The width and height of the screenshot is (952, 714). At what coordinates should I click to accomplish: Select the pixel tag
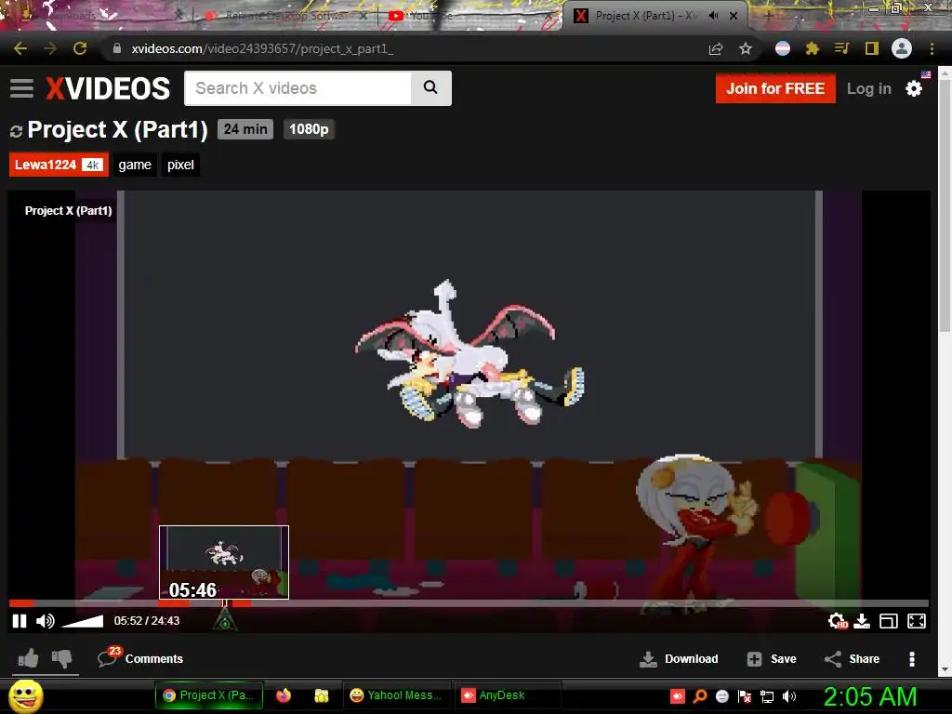[x=180, y=165]
